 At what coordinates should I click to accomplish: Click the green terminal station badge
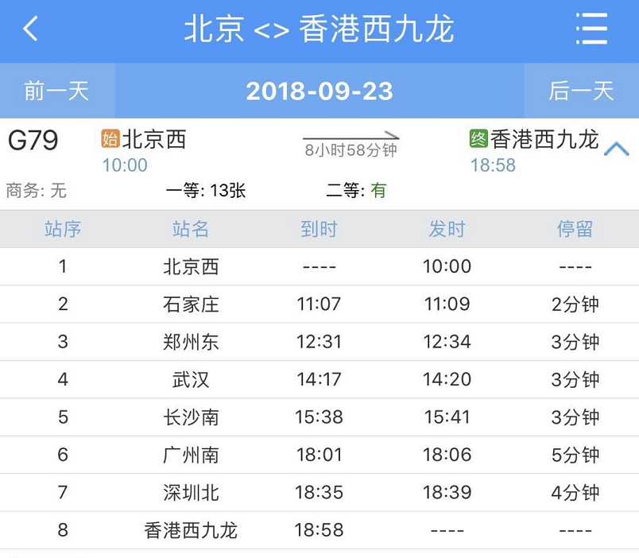(478, 140)
